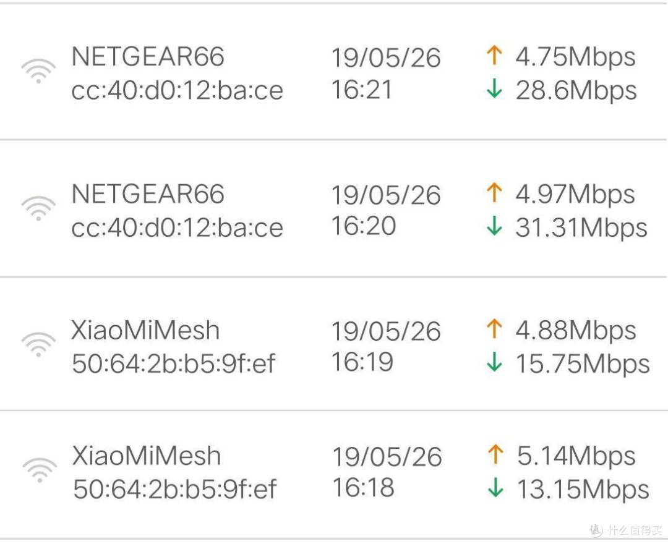The height and width of the screenshot is (544, 668).
Task: Click the 28.6Mbps download speed value
Action: click(x=576, y=90)
